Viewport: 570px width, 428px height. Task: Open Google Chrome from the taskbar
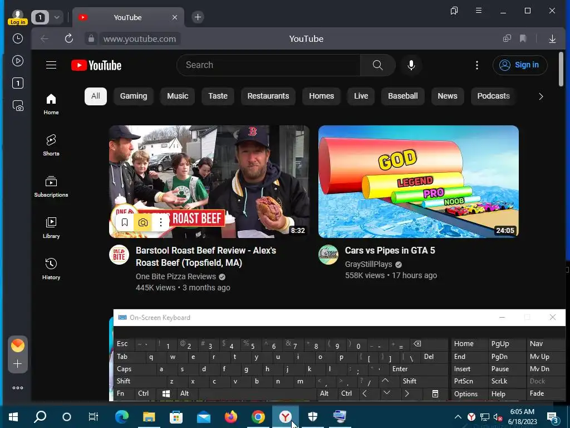[258, 417]
